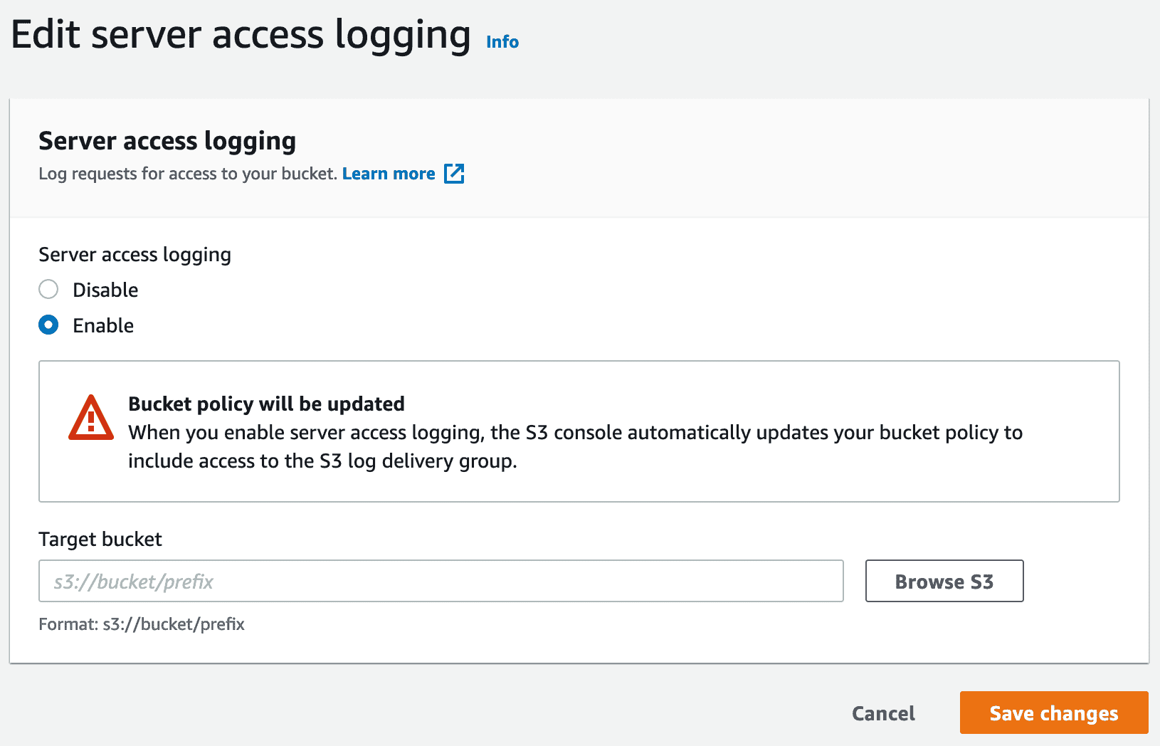Click the Target bucket input field
Screen dimensions: 1160x746
click(x=441, y=581)
